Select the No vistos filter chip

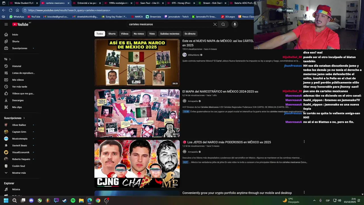click(x=139, y=34)
